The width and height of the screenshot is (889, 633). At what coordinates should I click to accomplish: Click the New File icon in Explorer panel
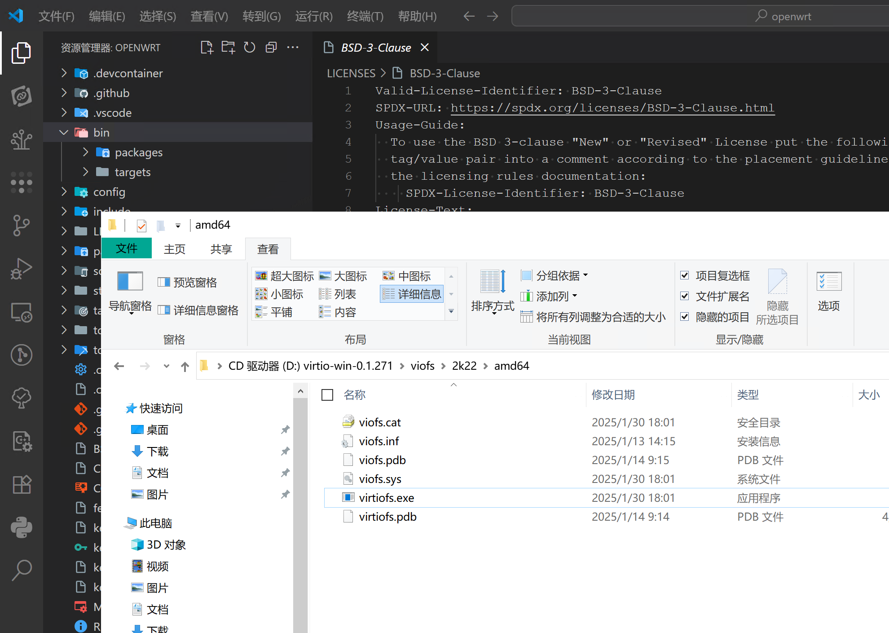tap(207, 47)
